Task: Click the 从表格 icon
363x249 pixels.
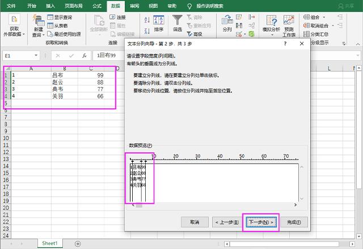Action: pos(50,25)
